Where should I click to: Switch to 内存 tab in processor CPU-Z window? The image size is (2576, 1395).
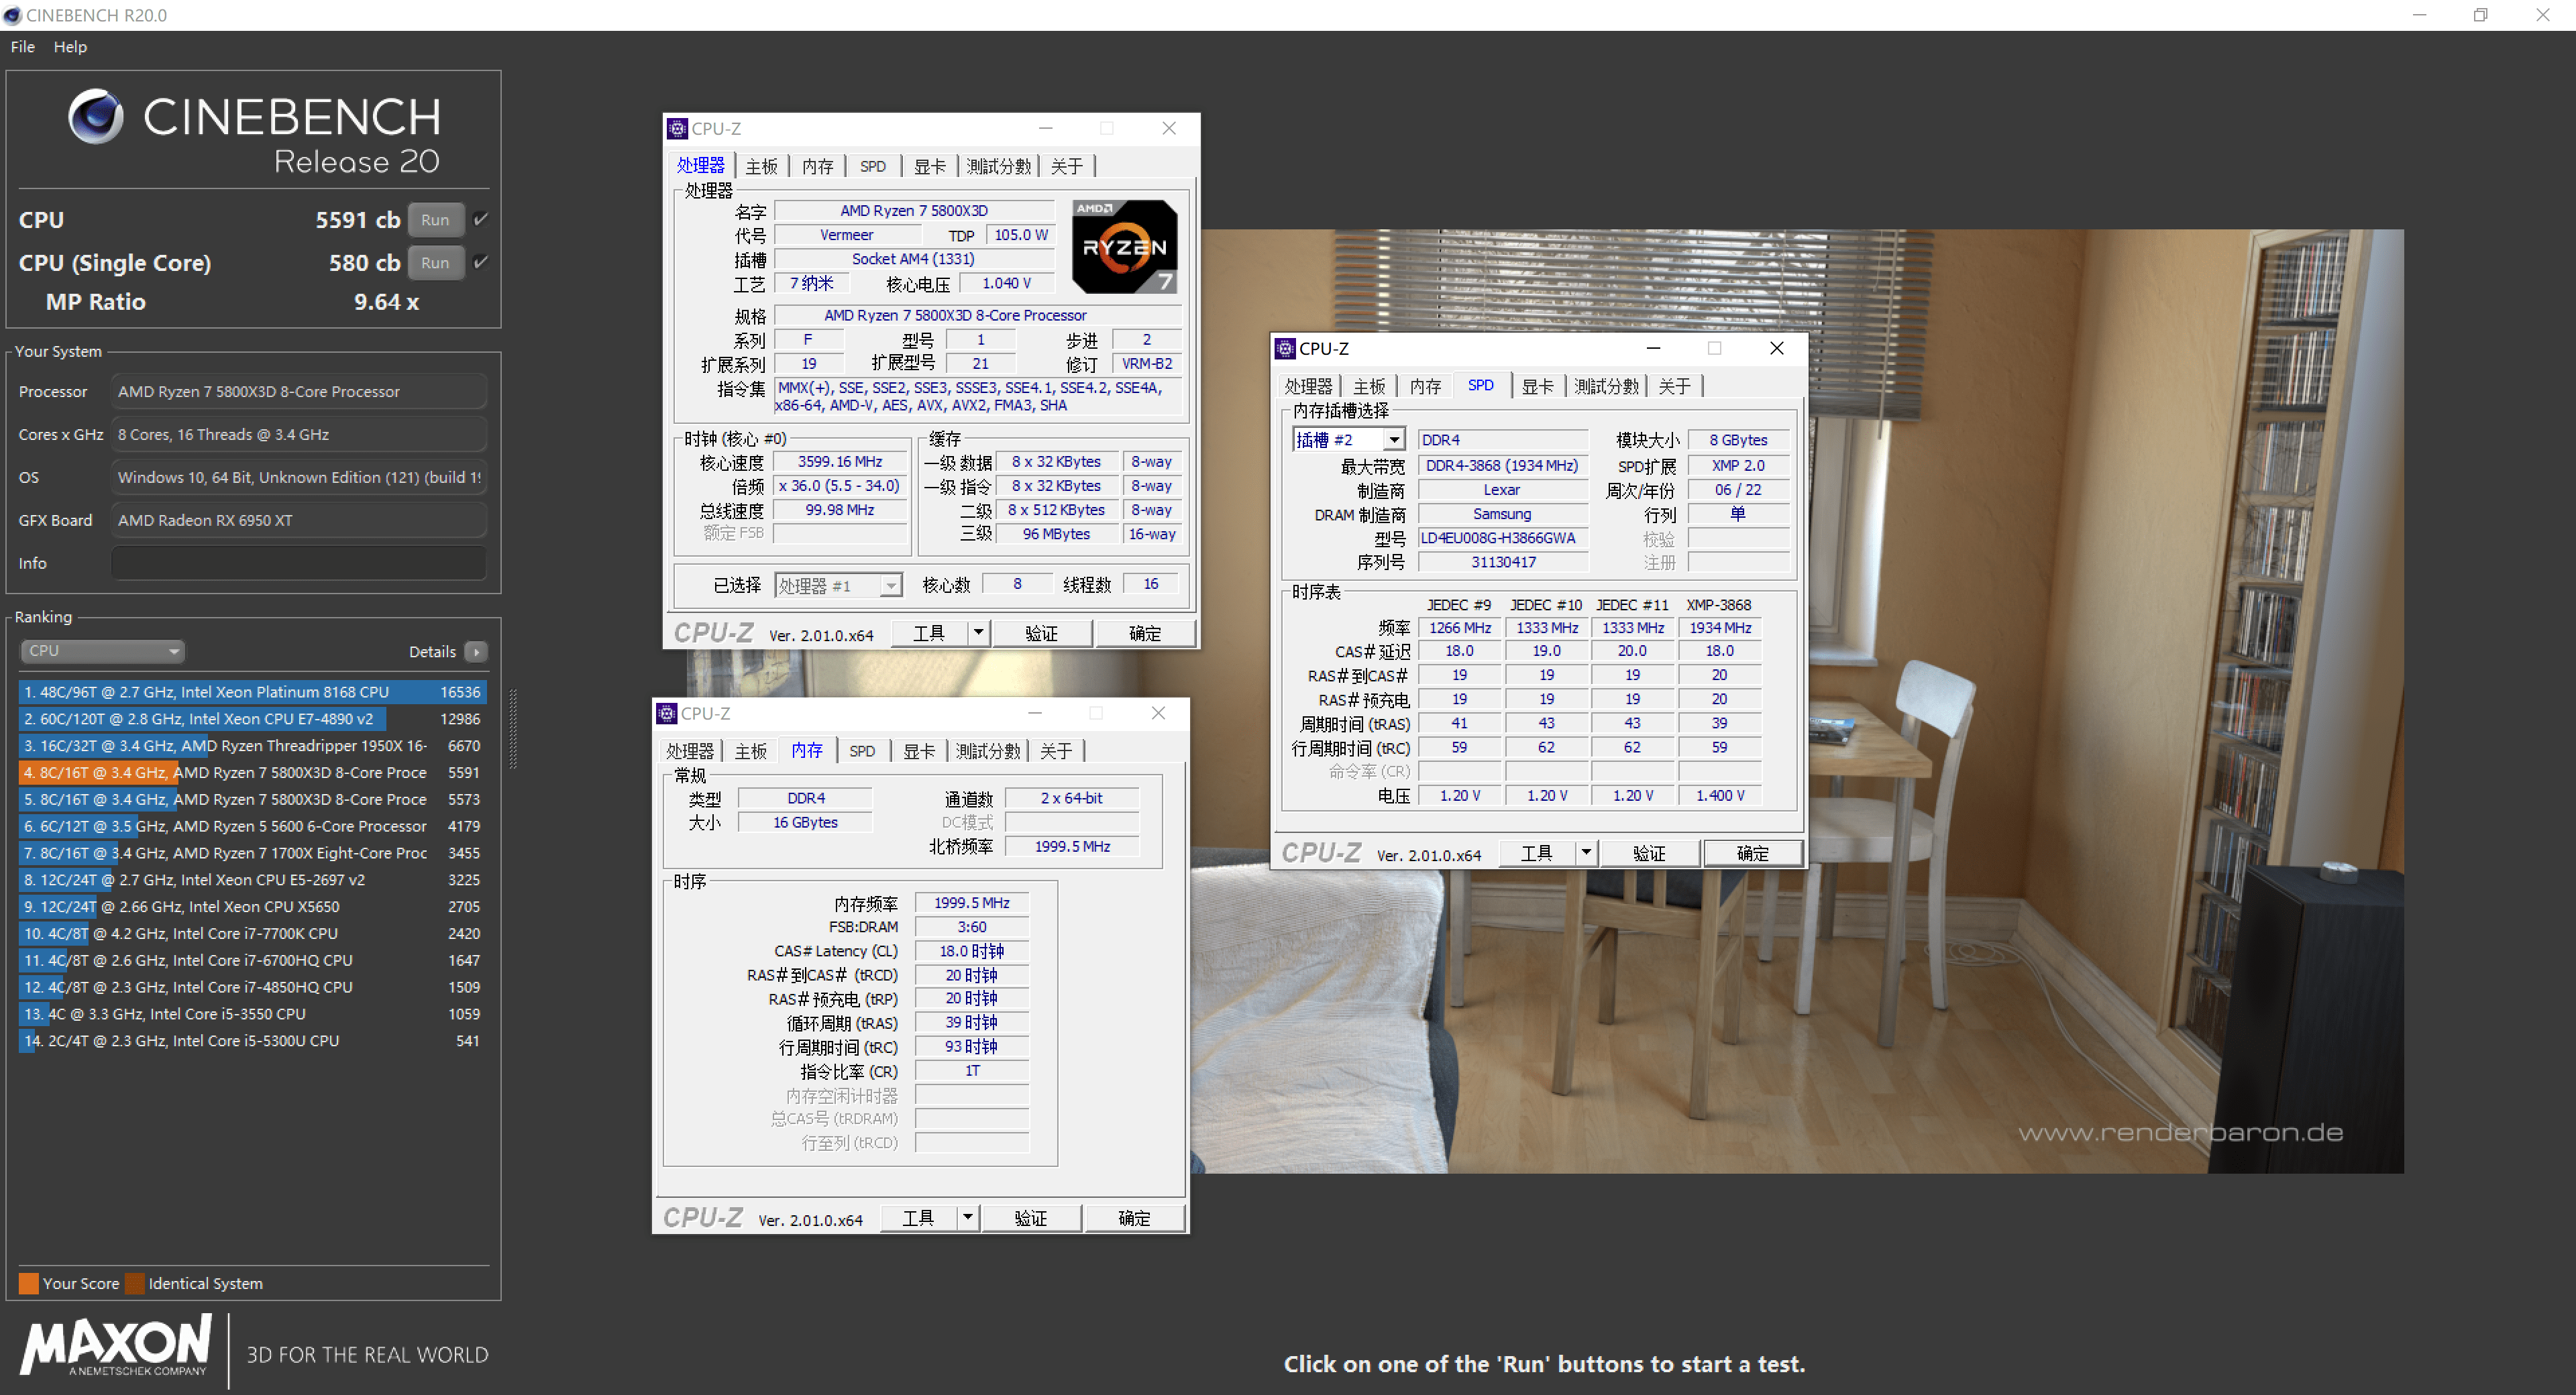tap(817, 166)
